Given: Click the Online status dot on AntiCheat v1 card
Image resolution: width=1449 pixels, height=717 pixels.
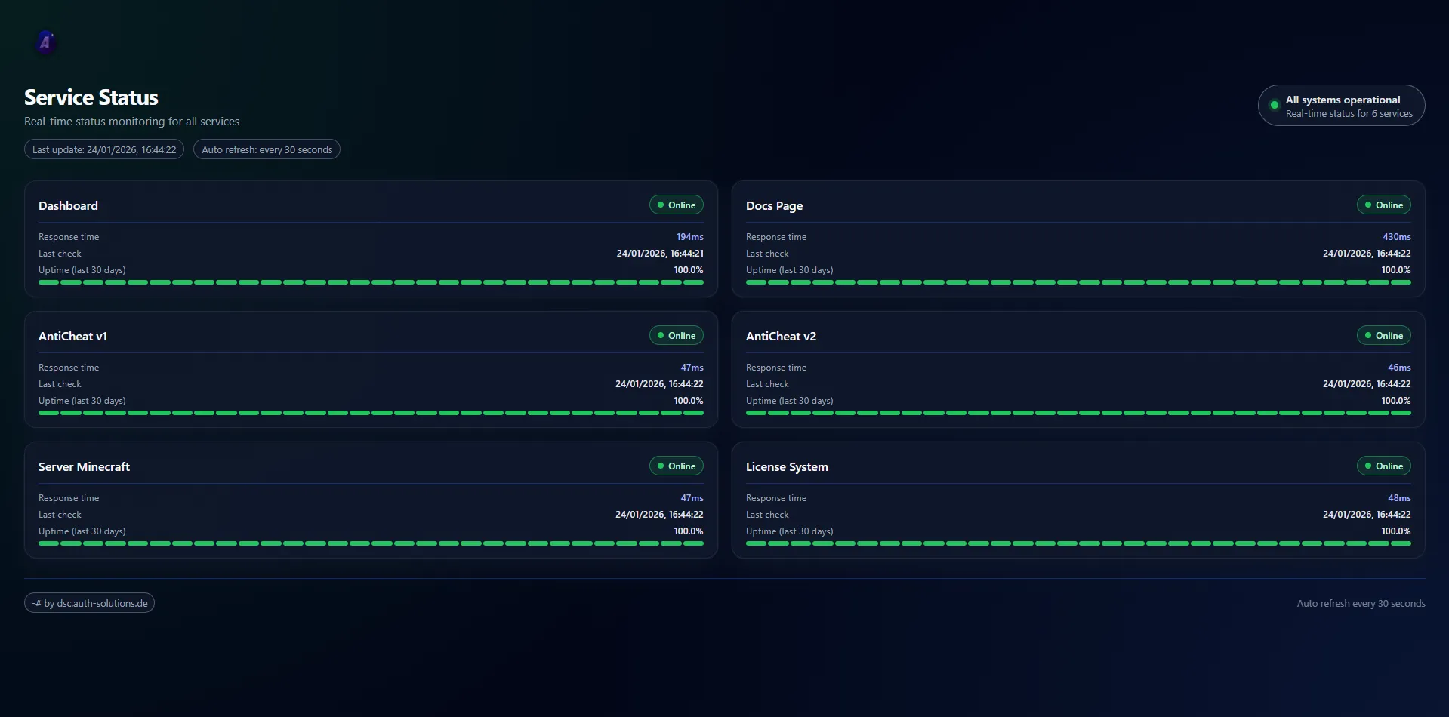Looking at the screenshot, I should [x=661, y=335].
